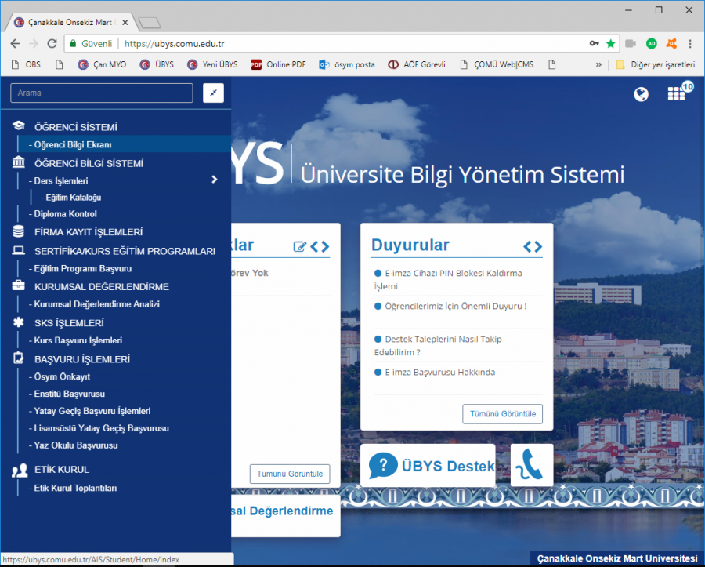Viewport: 705px width, 567px height.
Task: Open the Yeni ÜBYS bookmark
Action: click(212, 64)
